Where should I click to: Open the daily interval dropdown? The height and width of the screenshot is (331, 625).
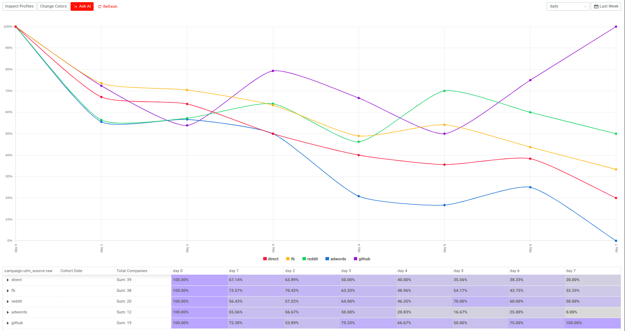click(568, 6)
